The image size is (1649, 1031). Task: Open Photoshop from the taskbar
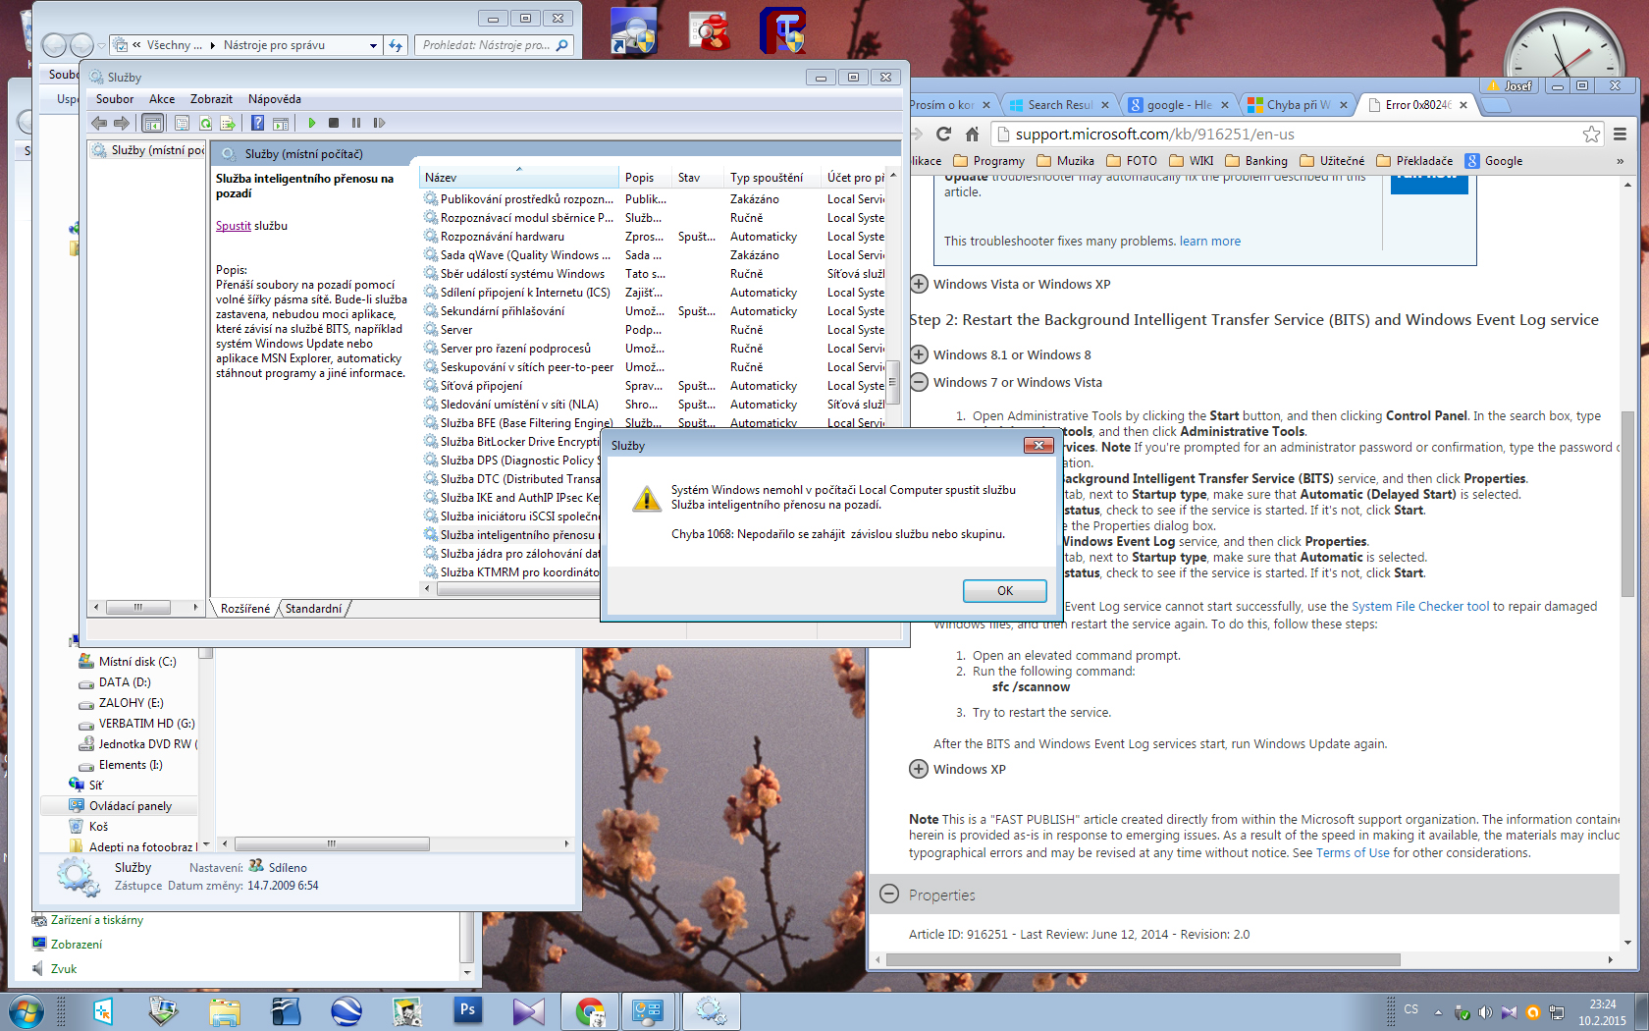pos(467,1010)
